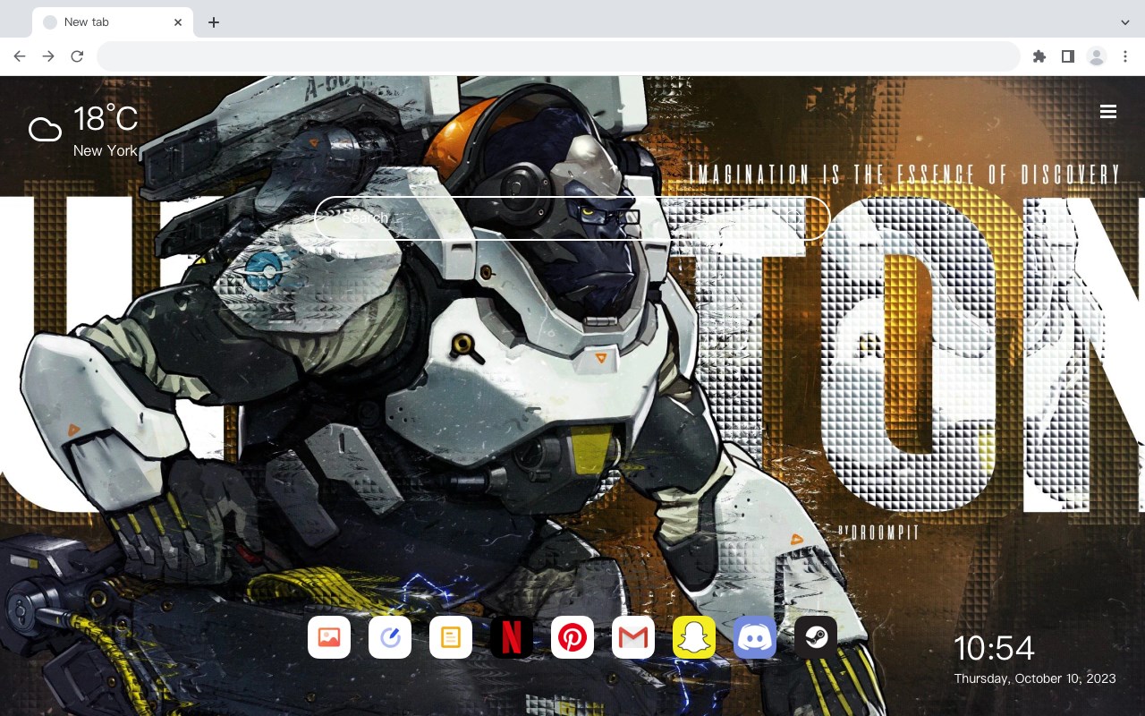Go back to previous page

(x=20, y=56)
